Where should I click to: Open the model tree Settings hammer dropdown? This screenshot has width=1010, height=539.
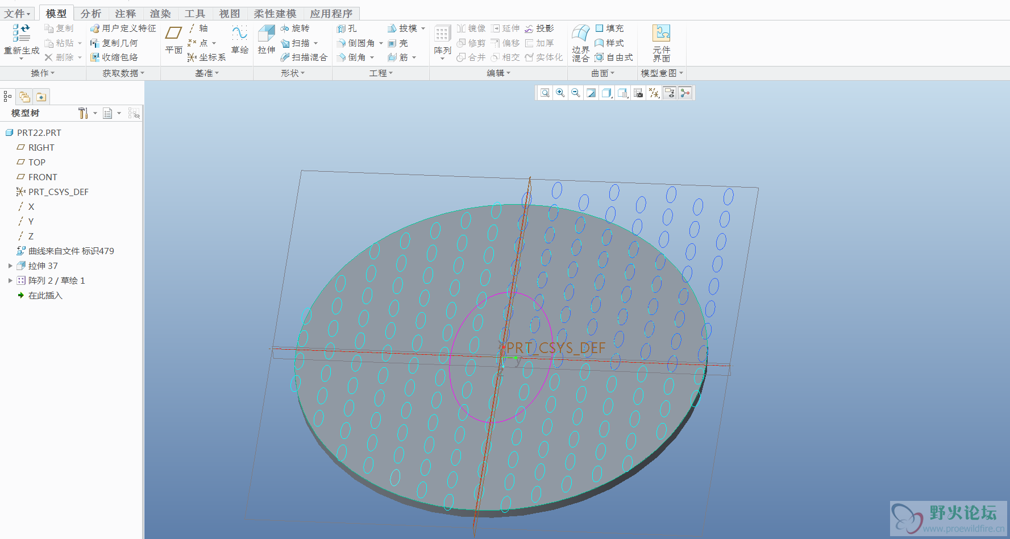click(x=87, y=113)
